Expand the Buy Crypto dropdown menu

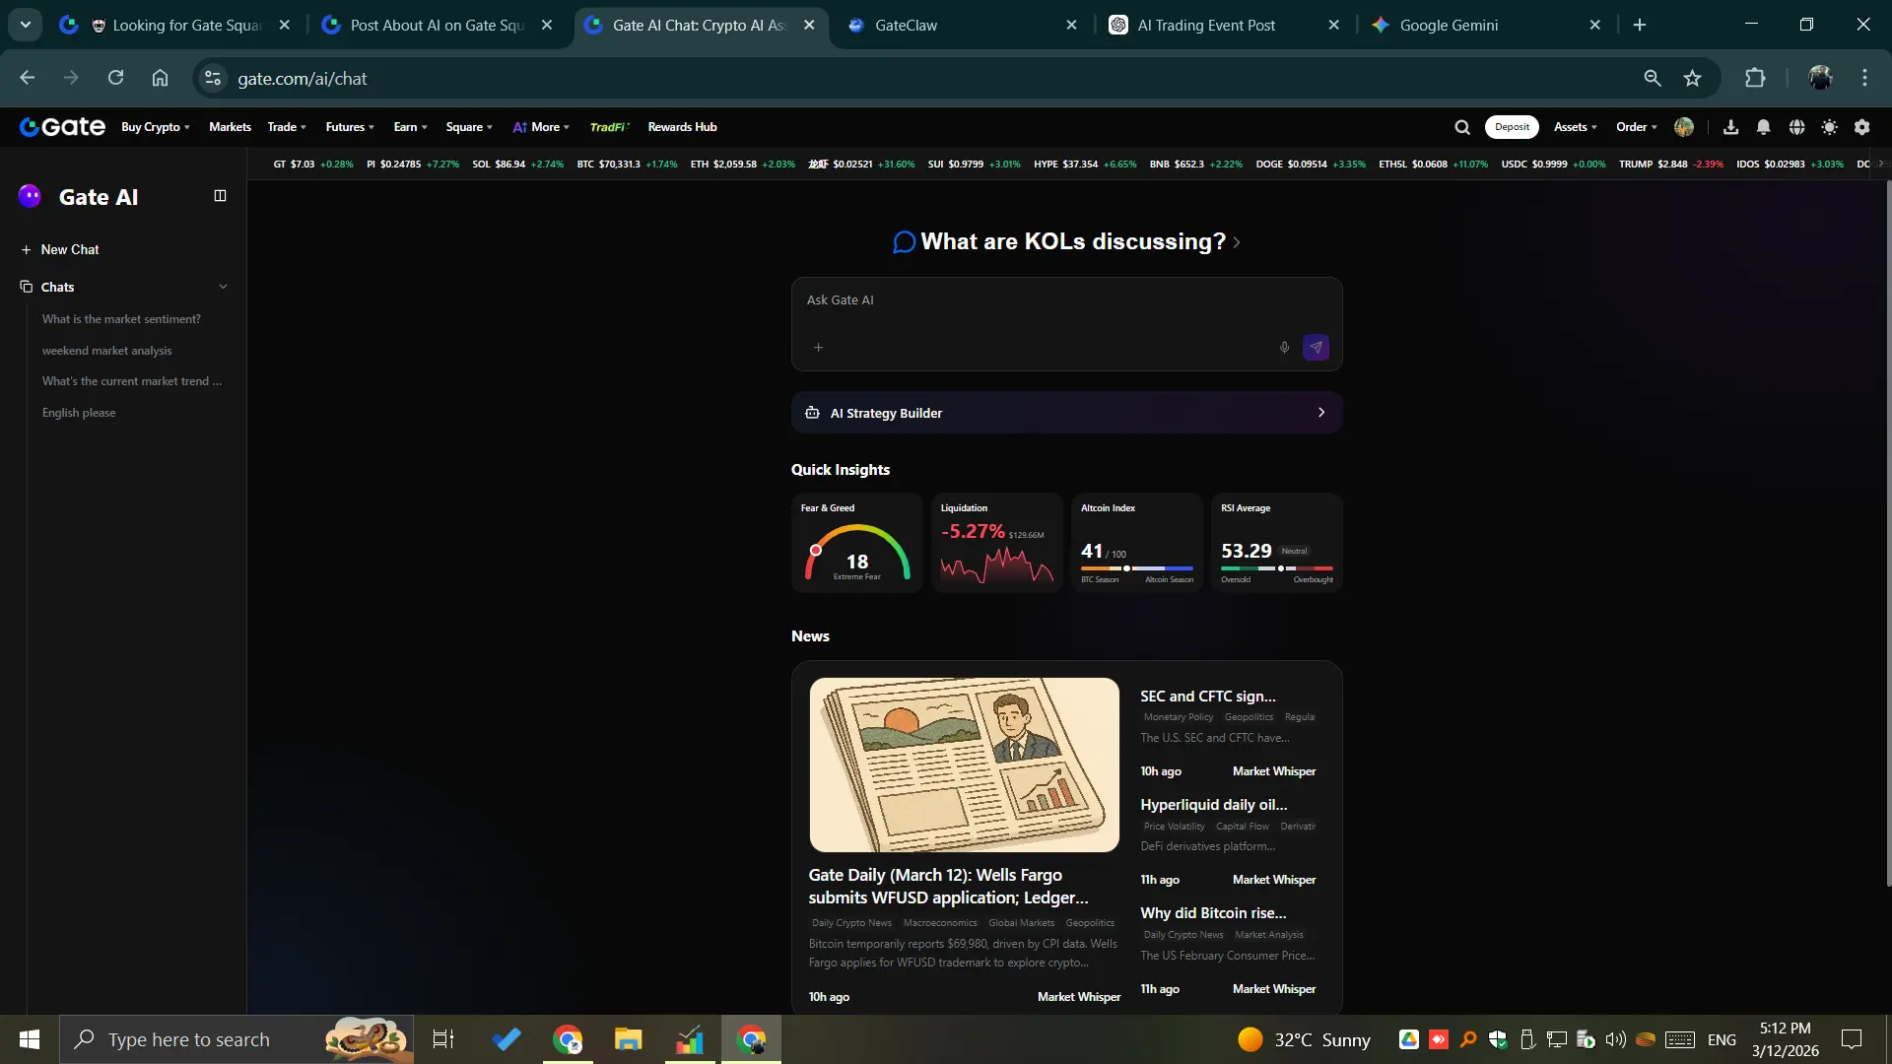click(155, 127)
